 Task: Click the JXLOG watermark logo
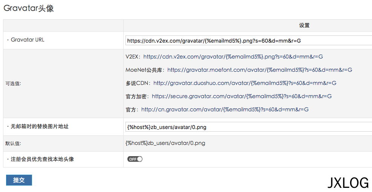[348, 183]
